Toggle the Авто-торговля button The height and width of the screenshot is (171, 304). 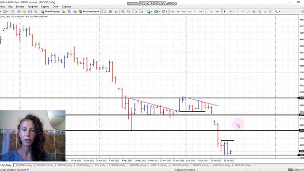(89, 11)
